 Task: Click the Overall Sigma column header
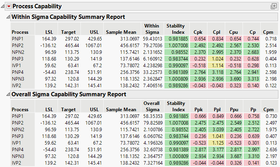tap(152, 106)
